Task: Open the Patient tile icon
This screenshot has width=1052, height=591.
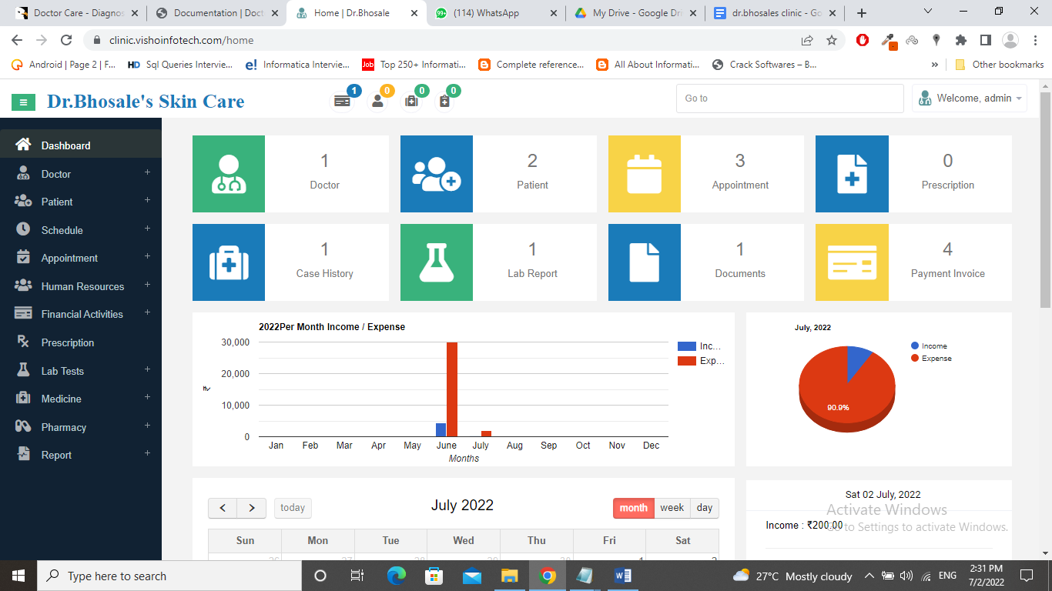Action: pyautogui.click(x=437, y=174)
